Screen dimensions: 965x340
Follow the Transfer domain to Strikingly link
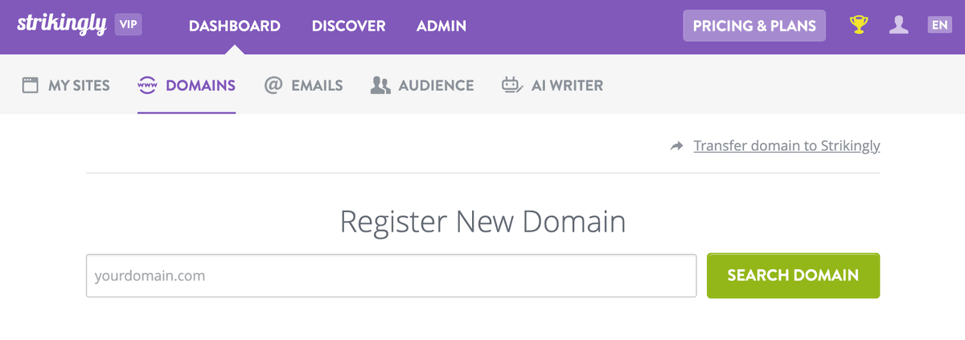786,146
